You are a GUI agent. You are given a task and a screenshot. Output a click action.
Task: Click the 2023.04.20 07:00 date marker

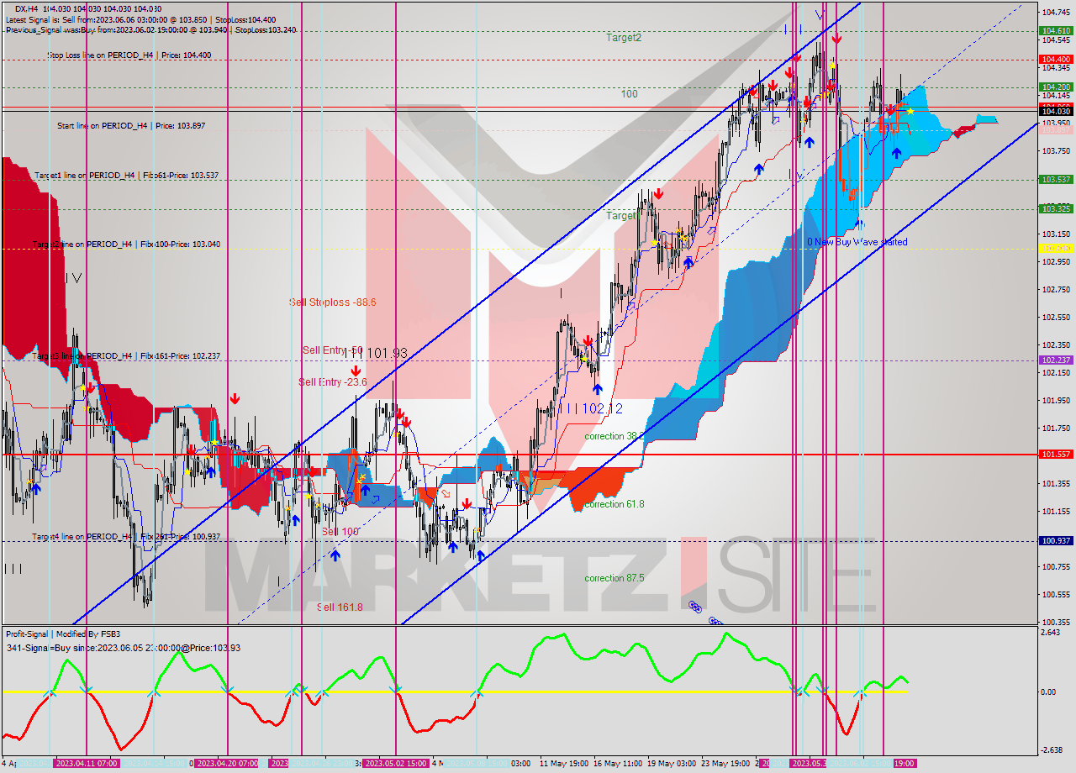[x=227, y=763]
